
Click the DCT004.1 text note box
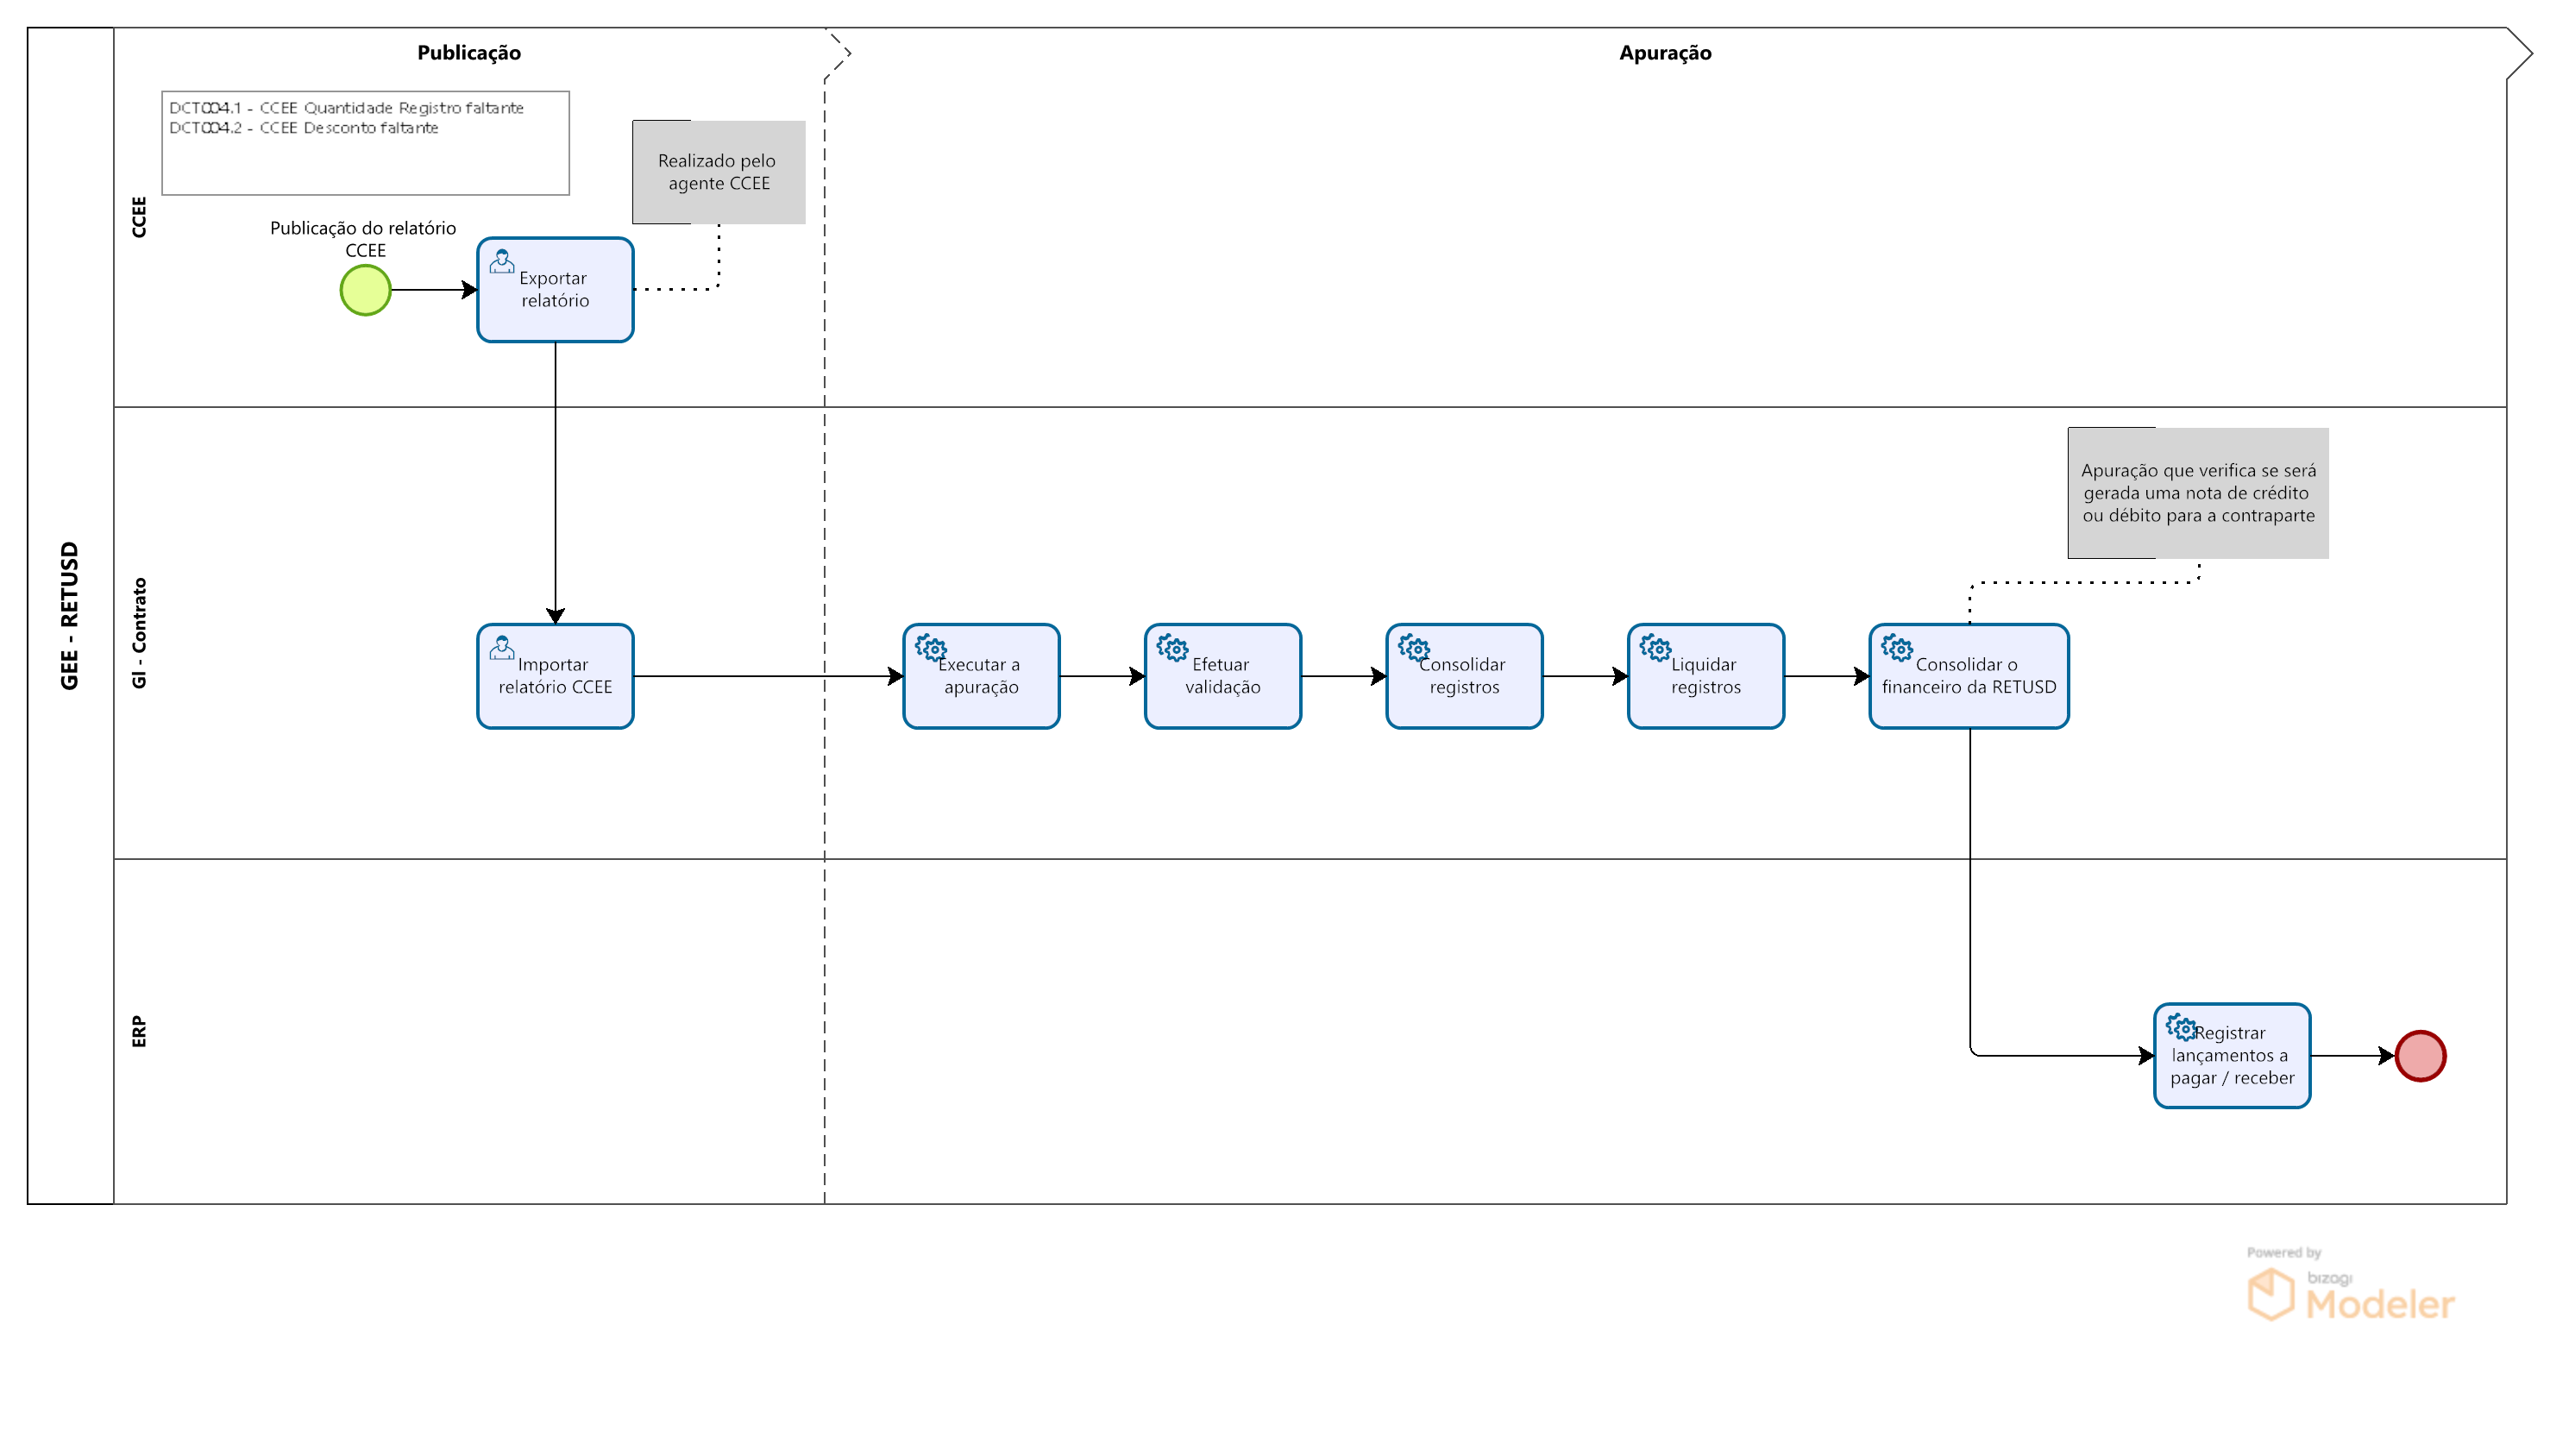(x=365, y=143)
